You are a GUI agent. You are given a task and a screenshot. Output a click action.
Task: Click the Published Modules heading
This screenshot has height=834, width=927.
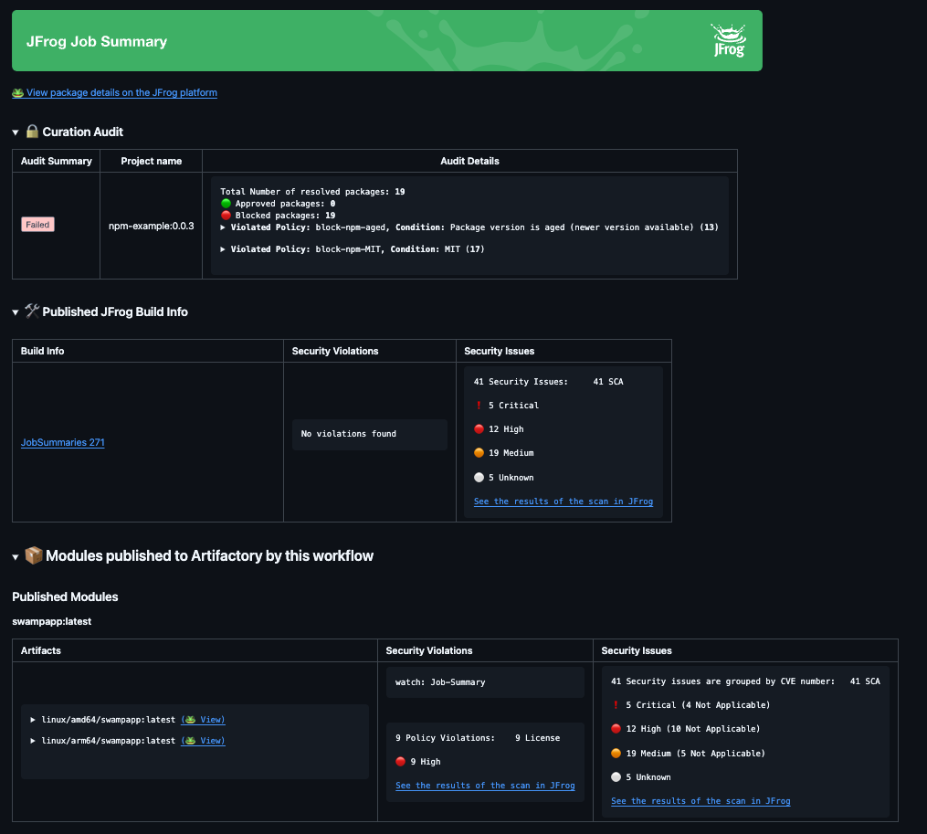click(x=65, y=596)
